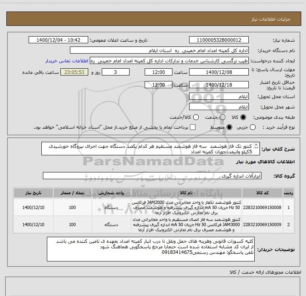Image resolution: width=306 pixels, height=296 pixels.
Task: Select the کالا radio button
Action: [243, 117]
